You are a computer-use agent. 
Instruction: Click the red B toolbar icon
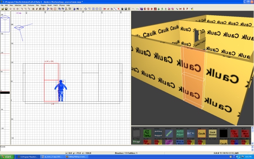pyautogui.click(x=184, y=9)
